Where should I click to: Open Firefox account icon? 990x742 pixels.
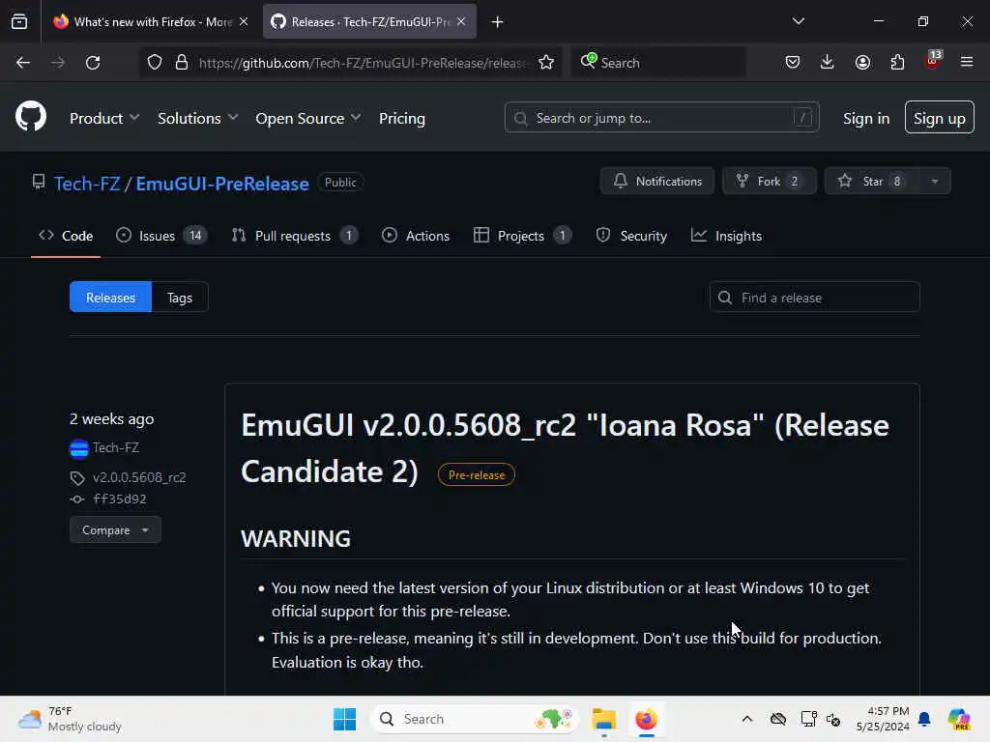(862, 63)
